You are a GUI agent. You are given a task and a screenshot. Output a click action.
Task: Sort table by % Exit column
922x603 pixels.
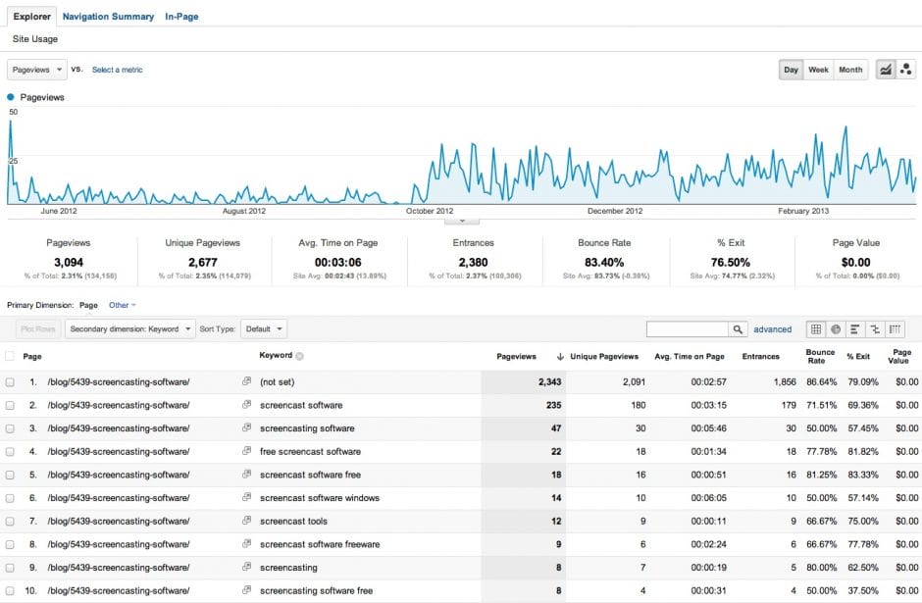[x=858, y=356]
